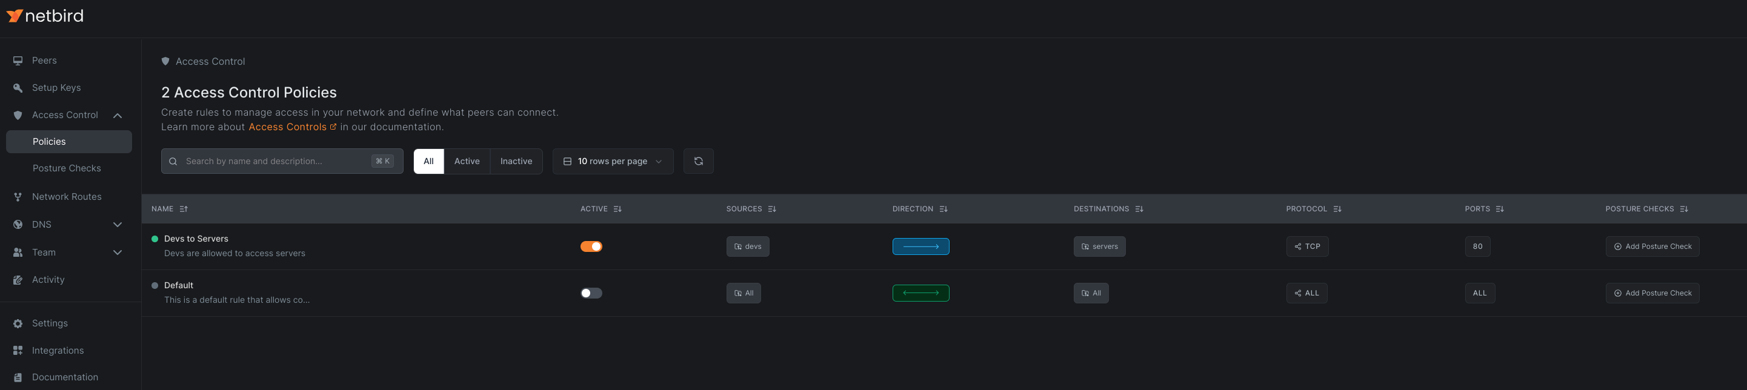
Task: Click the Settings gear icon
Action: 18,323
